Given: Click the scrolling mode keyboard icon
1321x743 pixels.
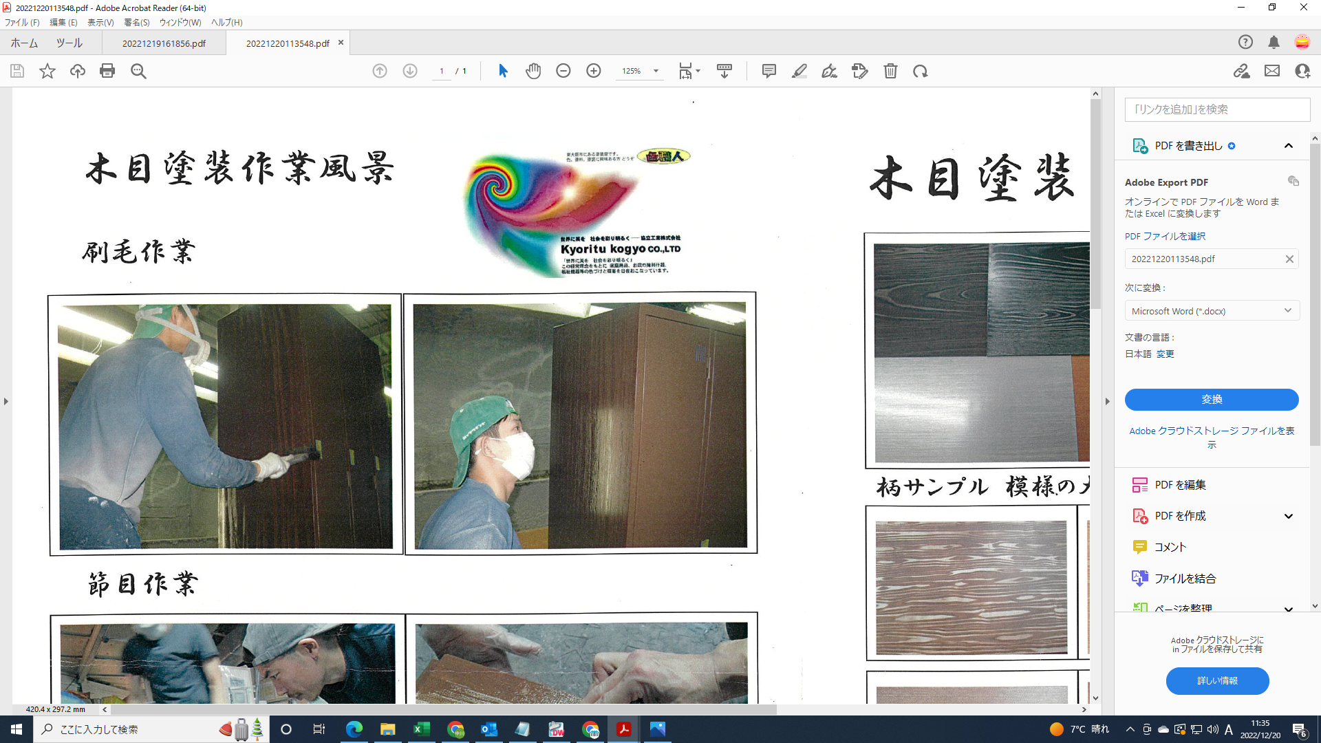Looking at the screenshot, I should [724, 71].
